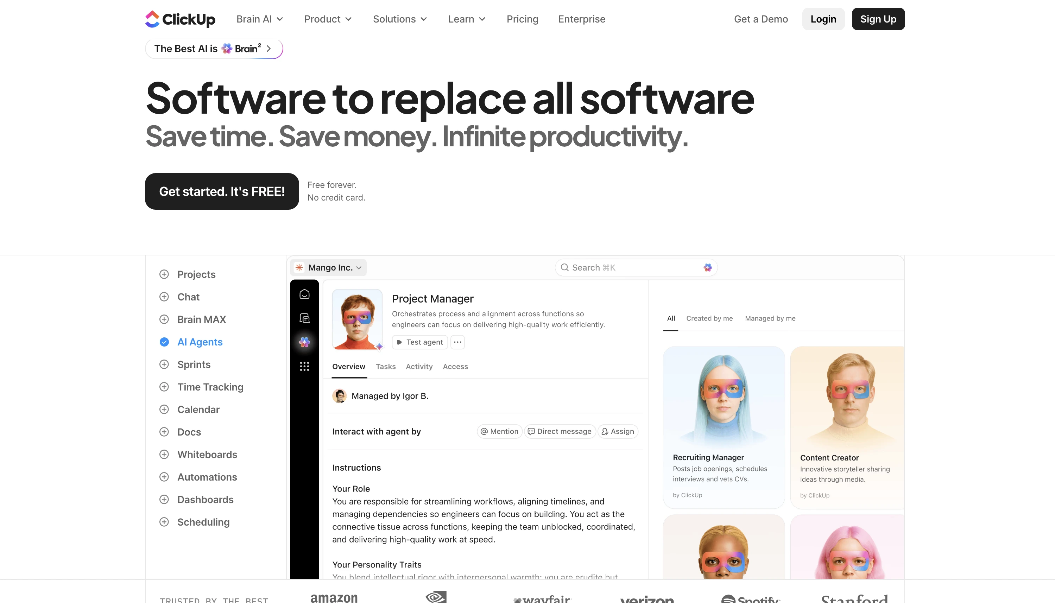The width and height of the screenshot is (1055, 603).
Task: Click the plus icon next to Projects
Action: click(164, 274)
